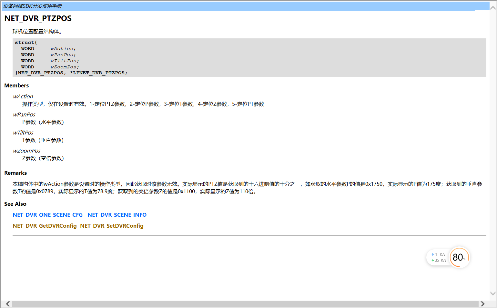Click the horizontal scrollbar left arrow

pyautogui.click(x=8, y=303)
